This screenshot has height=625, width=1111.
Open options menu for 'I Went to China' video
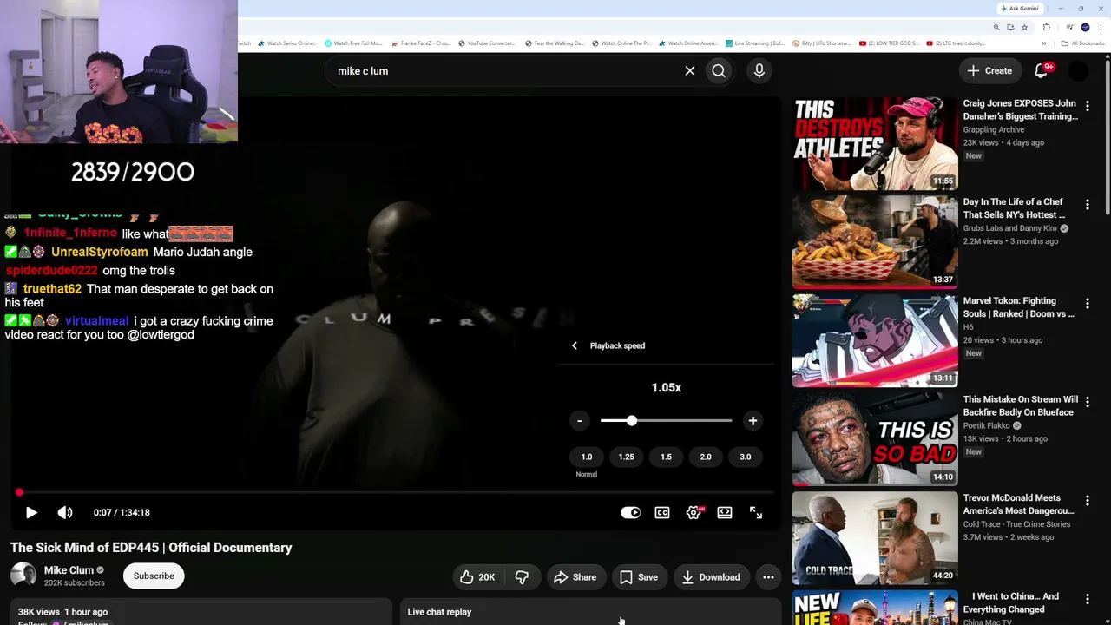[x=1088, y=599]
